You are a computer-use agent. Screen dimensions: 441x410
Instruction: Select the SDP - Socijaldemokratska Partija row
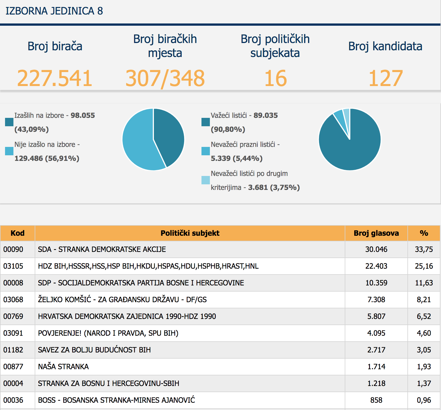coord(141,283)
